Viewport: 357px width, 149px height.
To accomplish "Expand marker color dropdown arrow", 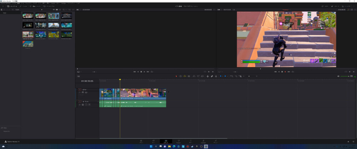I will [x=227, y=76].
